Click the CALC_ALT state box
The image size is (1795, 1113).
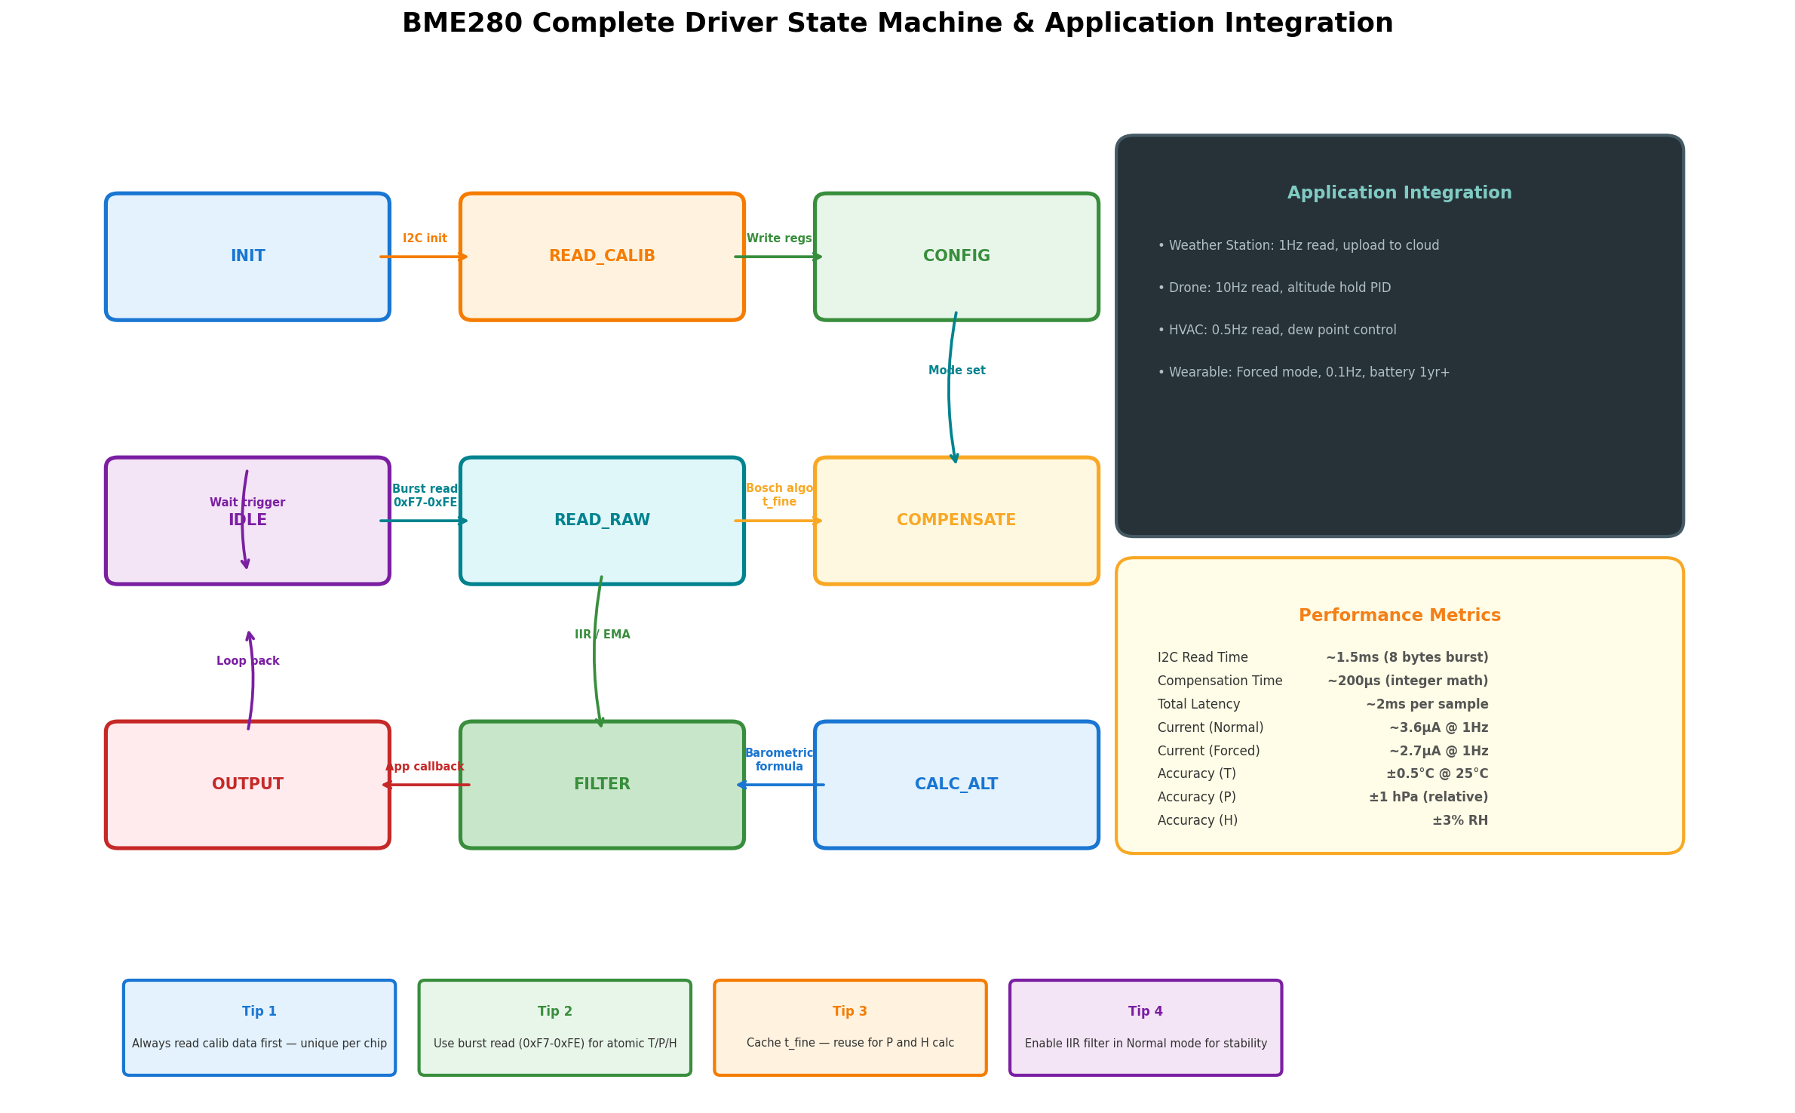click(956, 785)
